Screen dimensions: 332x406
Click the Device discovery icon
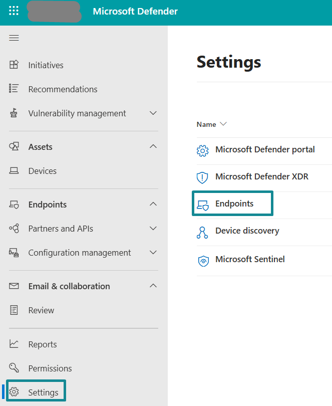coord(202,232)
